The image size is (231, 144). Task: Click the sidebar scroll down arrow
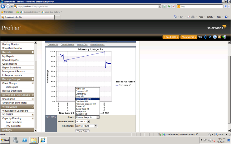point(36,131)
